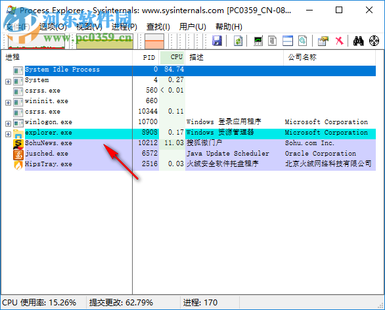This screenshot has width=385, height=310.
Task: Click the crosshair Find Window target icon
Action: (374, 41)
